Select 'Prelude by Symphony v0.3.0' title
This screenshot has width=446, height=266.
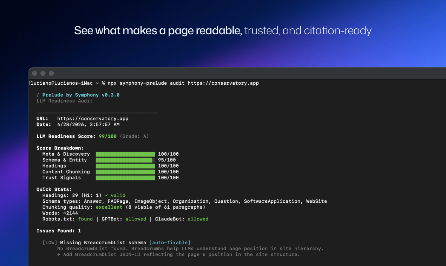[x=81, y=95]
